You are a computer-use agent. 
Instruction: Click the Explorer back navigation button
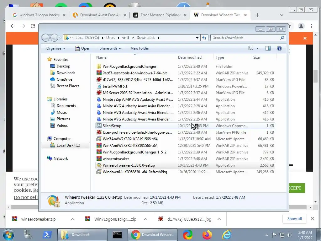click(x=45, y=38)
